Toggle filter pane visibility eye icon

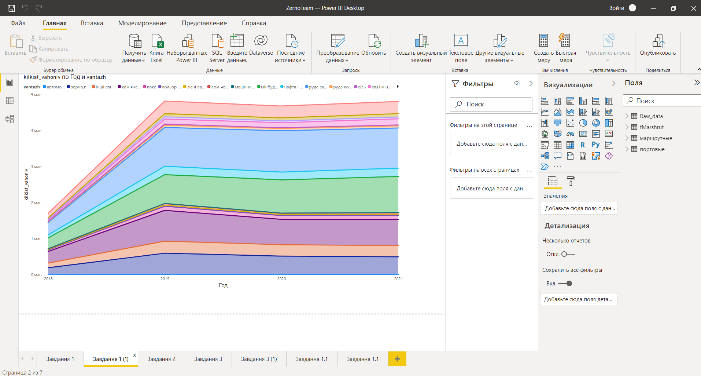[x=517, y=84]
